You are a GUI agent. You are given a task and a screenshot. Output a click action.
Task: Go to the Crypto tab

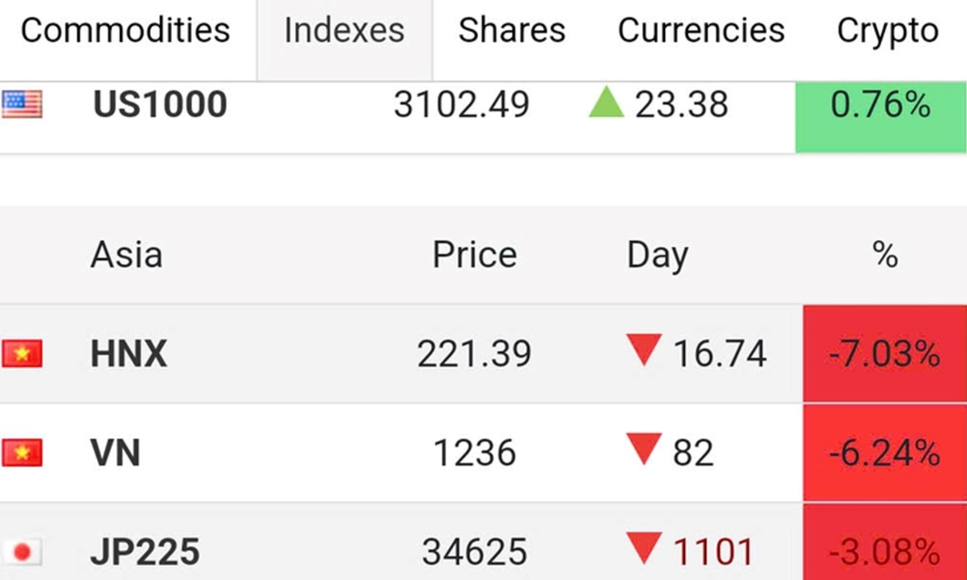tap(888, 31)
